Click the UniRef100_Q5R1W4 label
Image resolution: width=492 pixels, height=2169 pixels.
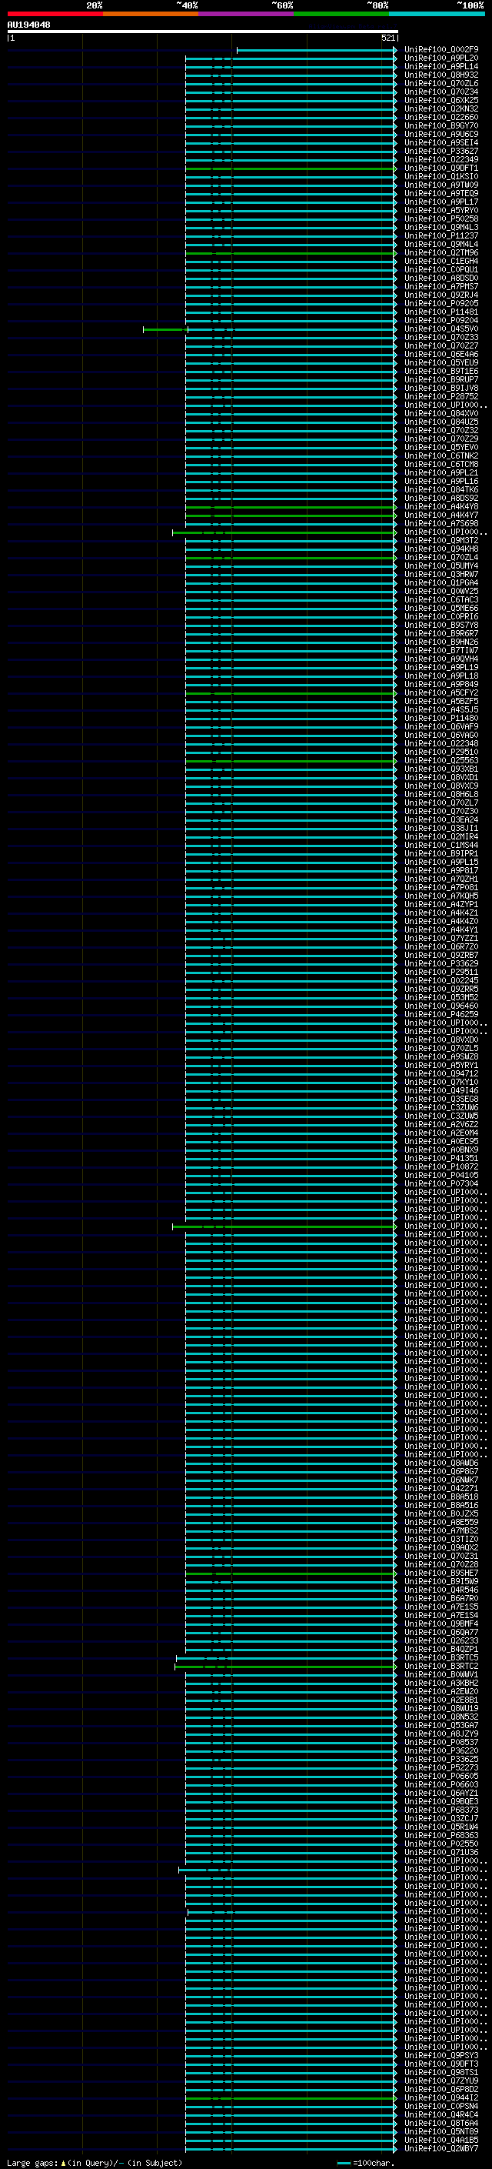pyautogui.click(x=441, y=1827)
